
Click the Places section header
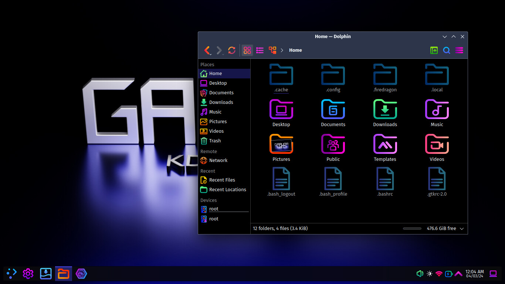(x=207, y=64)
